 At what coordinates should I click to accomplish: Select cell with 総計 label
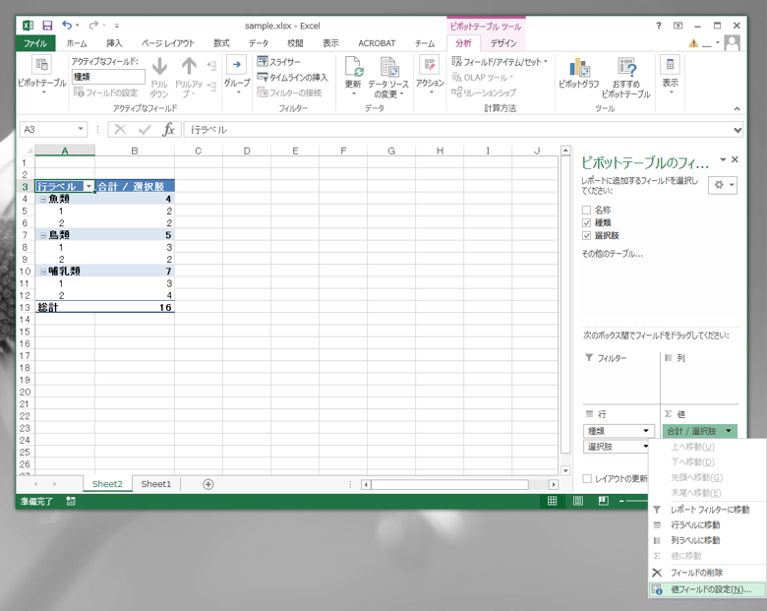[65, 307]
